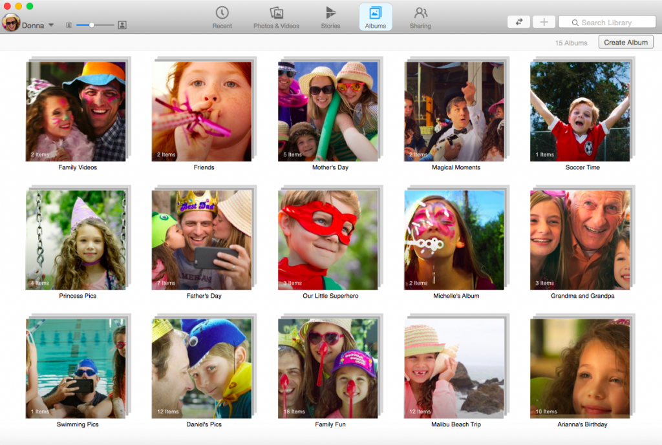Screen dimensions: 662x445
Task: Adjust the thumbnail zoom slider
Action: click(x=92, y=25)
